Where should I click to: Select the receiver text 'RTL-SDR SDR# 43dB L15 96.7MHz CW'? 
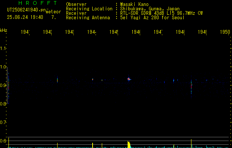tap(162, 13)
